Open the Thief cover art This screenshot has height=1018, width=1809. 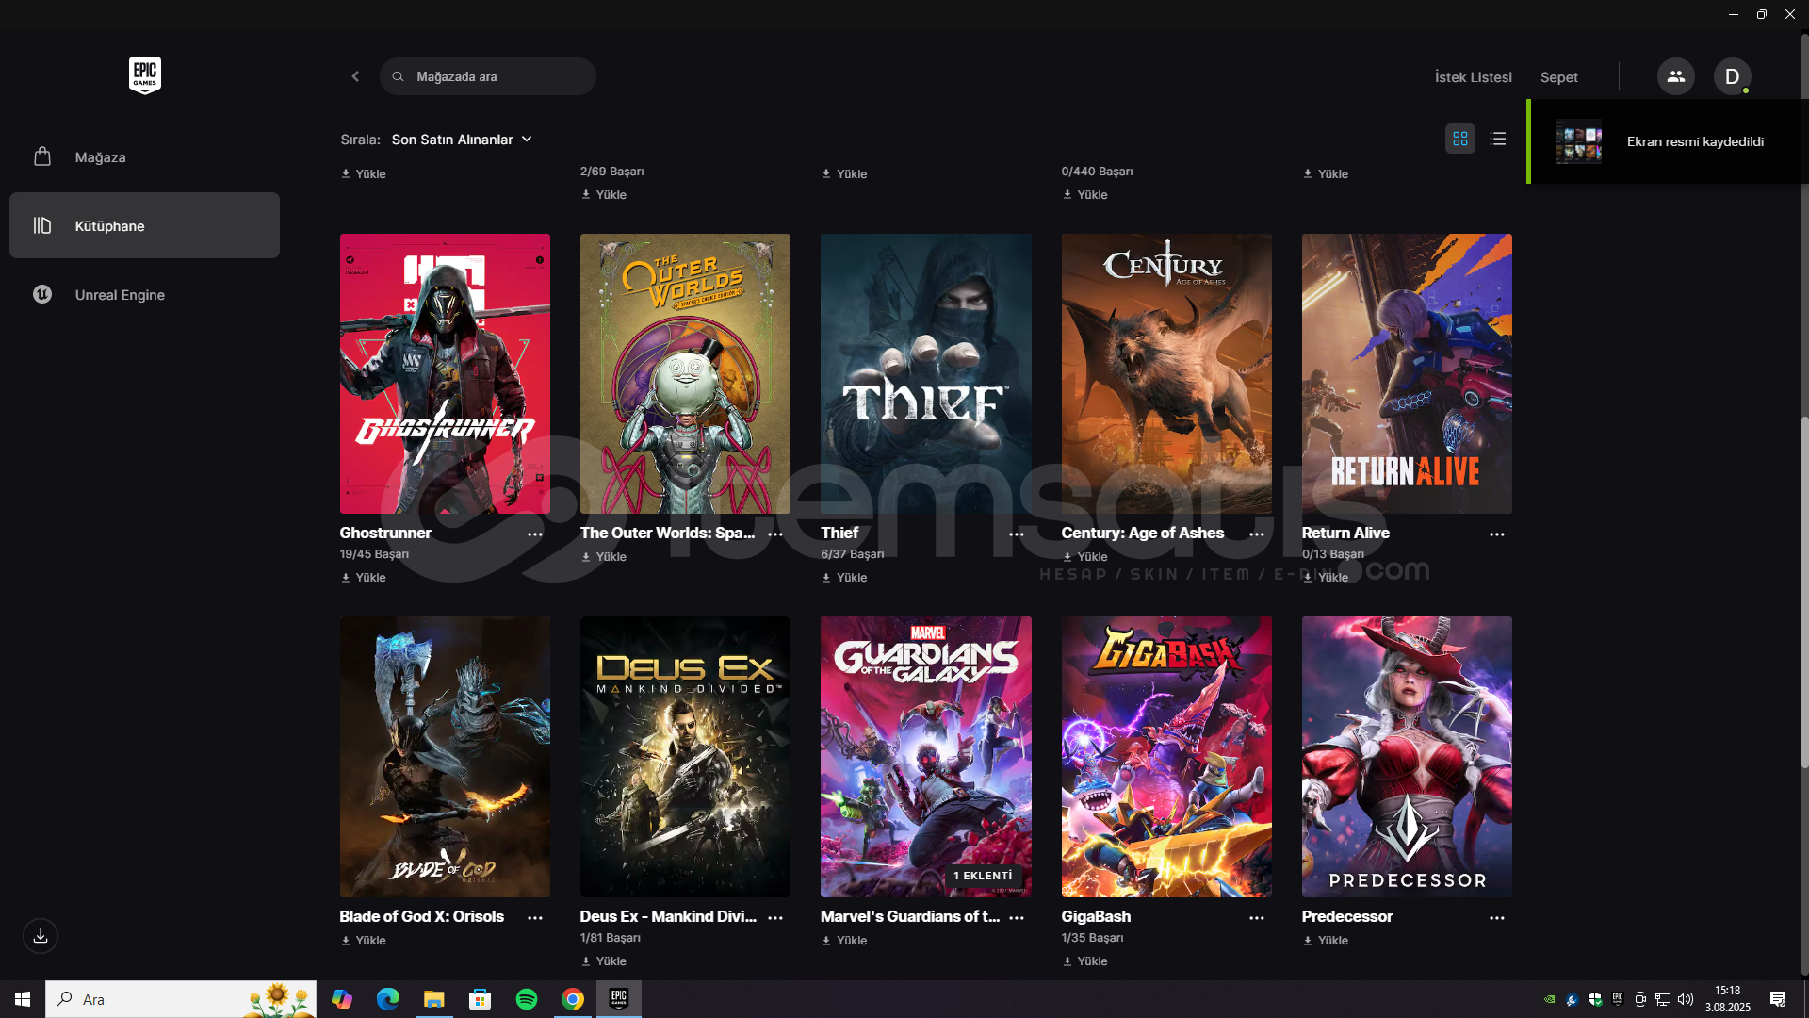tap(925, 374)
